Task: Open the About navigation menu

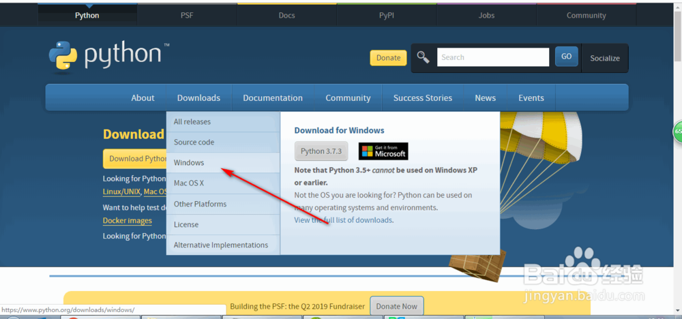Action: 143,97
